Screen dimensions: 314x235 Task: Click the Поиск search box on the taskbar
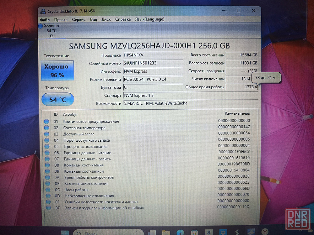coord(108,232)
